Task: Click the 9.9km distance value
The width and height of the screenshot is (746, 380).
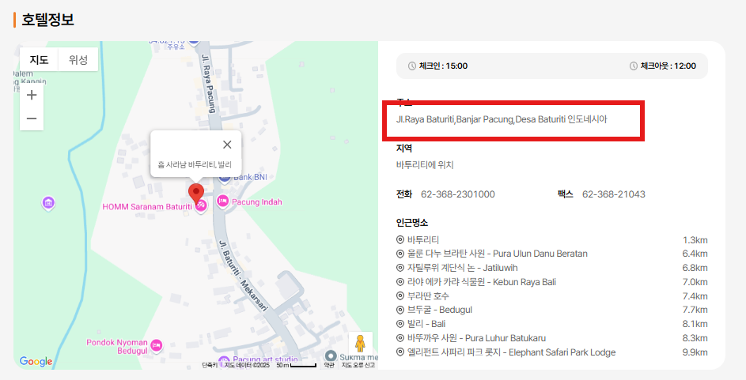Action: click(x=695, y=352)
